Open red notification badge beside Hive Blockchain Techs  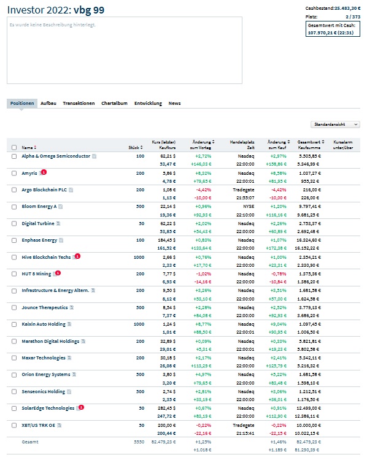pyautogui.click(x=77, y=256)
